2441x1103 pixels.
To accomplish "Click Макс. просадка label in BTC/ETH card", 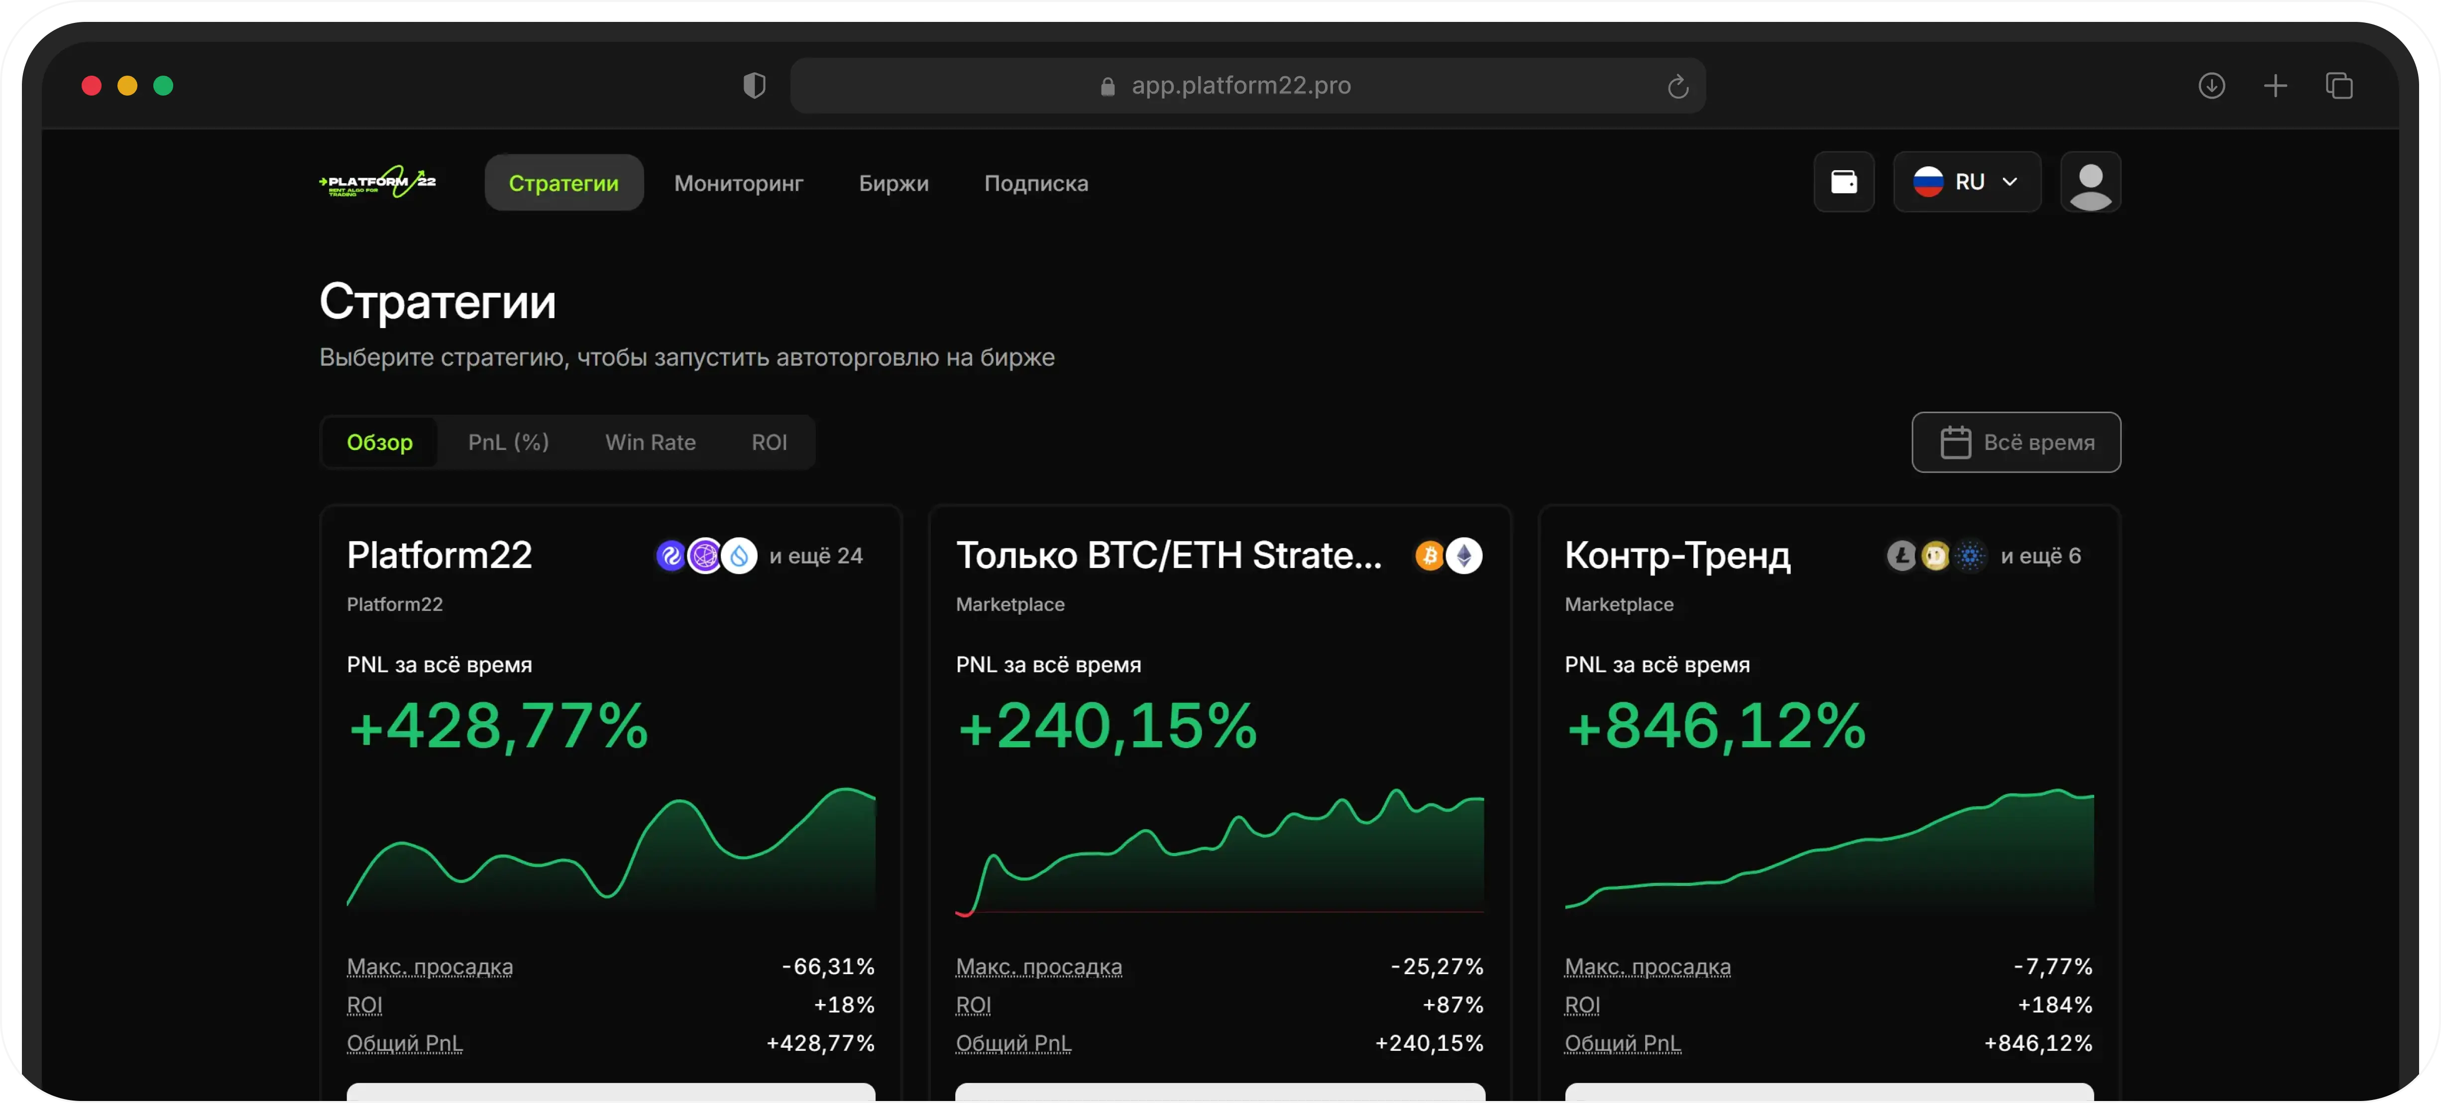I will coord(1038,967).
